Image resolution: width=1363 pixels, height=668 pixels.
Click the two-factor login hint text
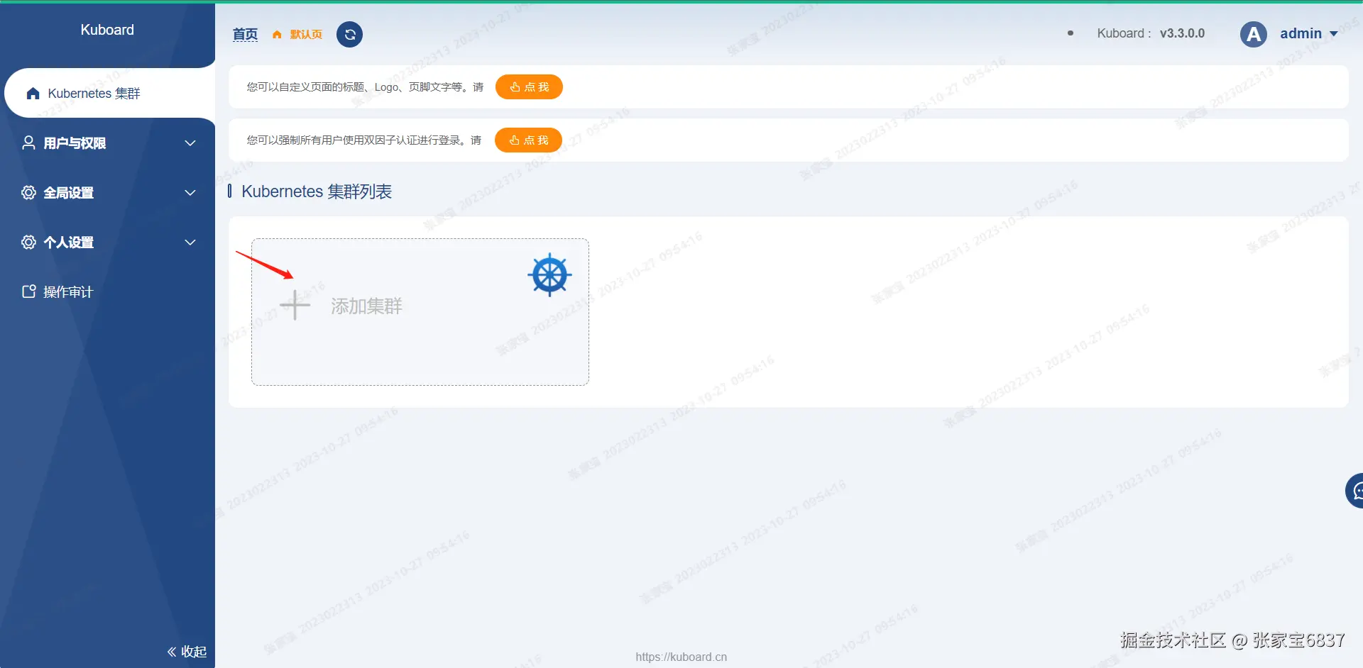(363, 140)
